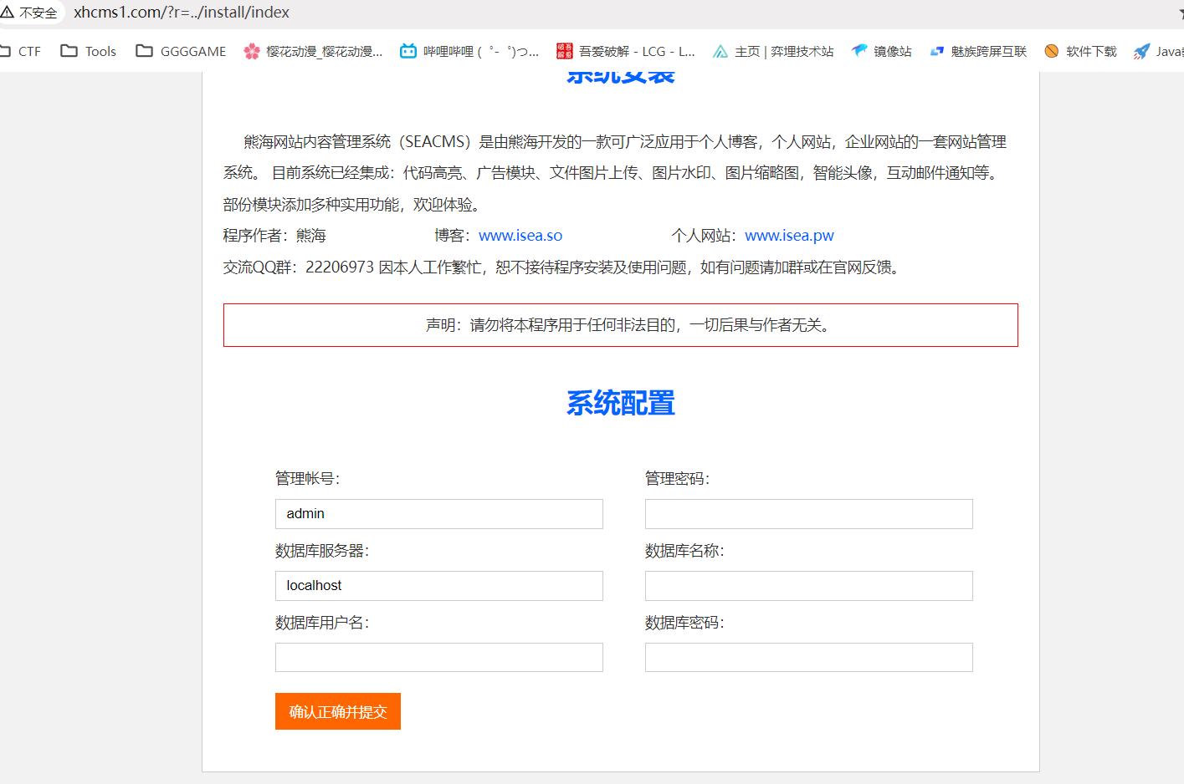The height and width of the screenshot is (784, 1184).
Task: Focus the 数据库服务器 field containing localhost
Action: (439, 586)
